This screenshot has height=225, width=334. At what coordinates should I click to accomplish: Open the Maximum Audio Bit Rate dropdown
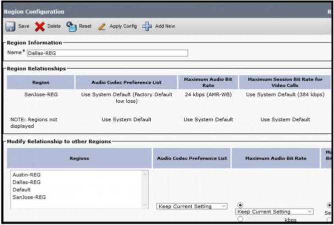pyautogui.click(x=275, y=211)
